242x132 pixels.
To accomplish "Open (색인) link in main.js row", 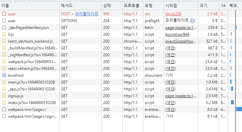I will tap(170, 82).
